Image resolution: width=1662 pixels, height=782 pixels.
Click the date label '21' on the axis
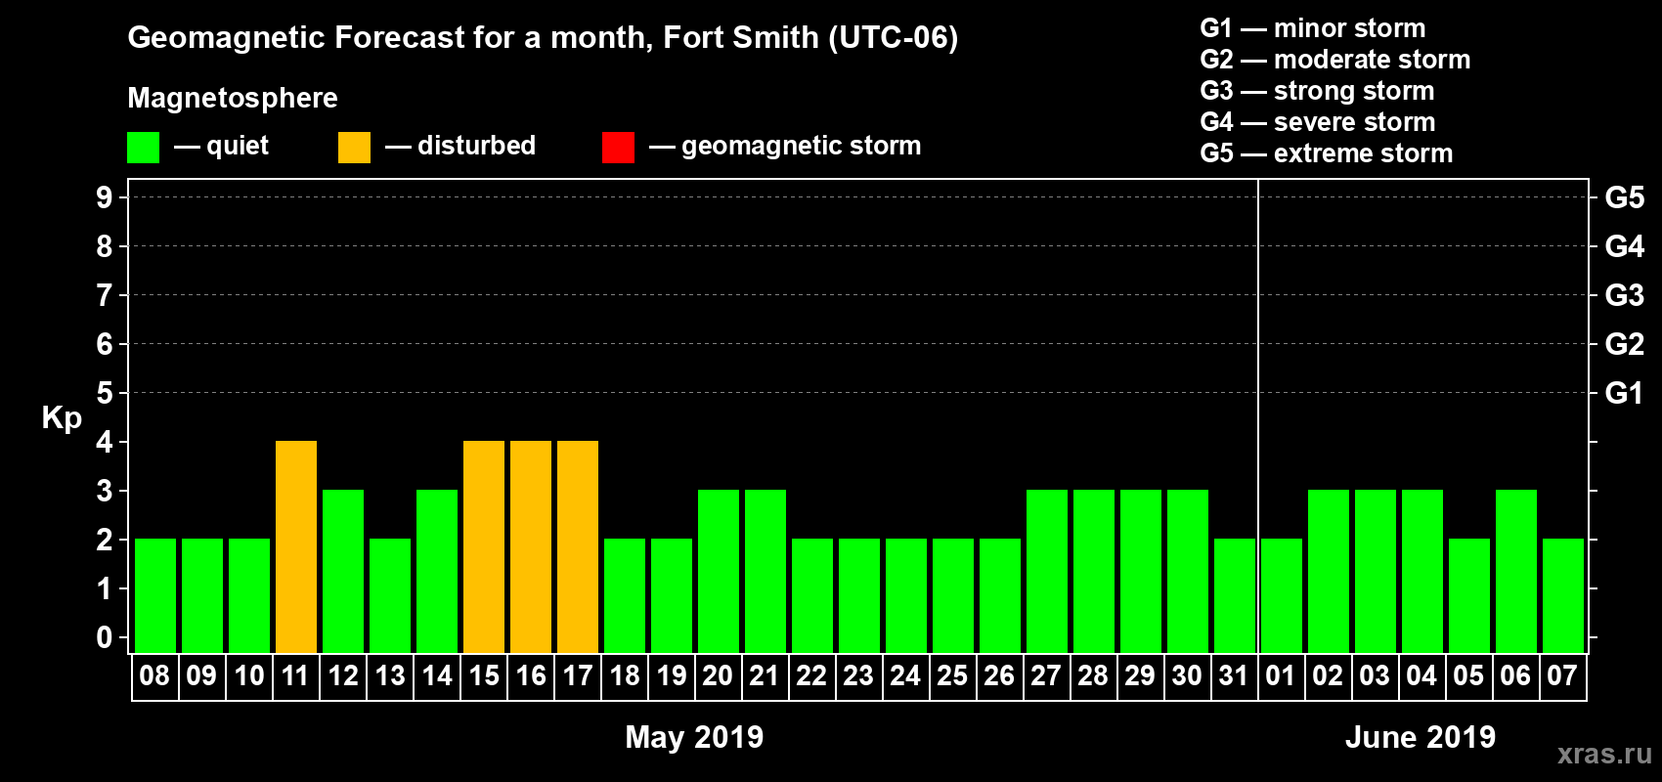(765, 675)
